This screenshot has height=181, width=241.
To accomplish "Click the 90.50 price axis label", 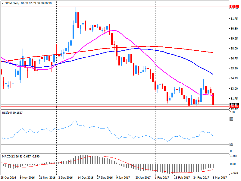I will (x=234, y=28).
